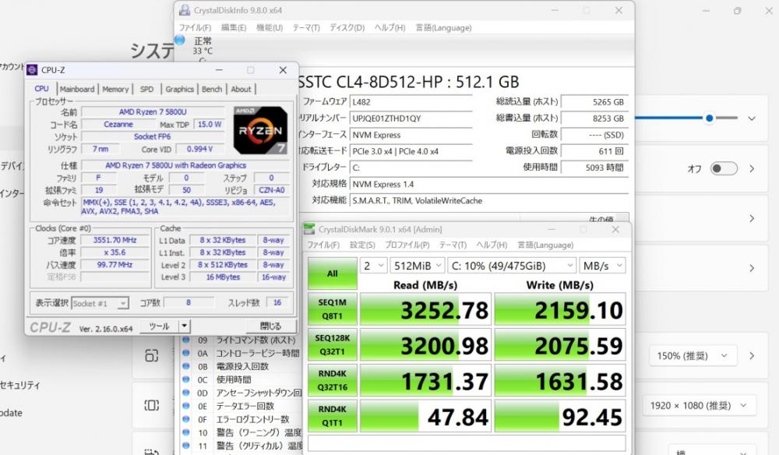Click the scale setting icon in Settings
The width and height of the screenshot is (779, 455).
click(x=152, y=355)
